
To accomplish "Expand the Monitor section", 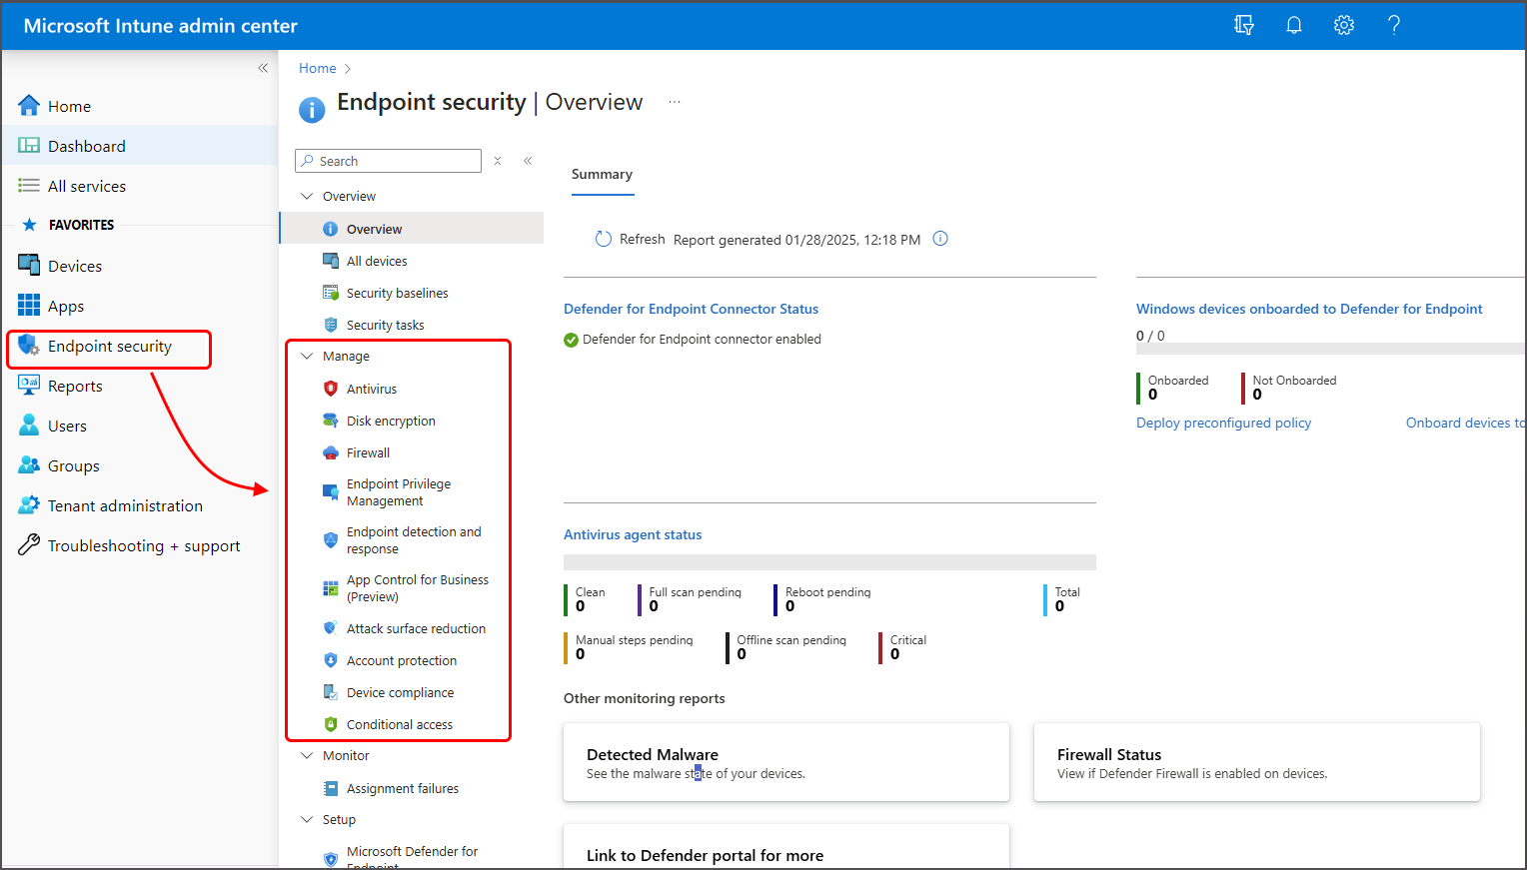I will (x=308, y=755).
